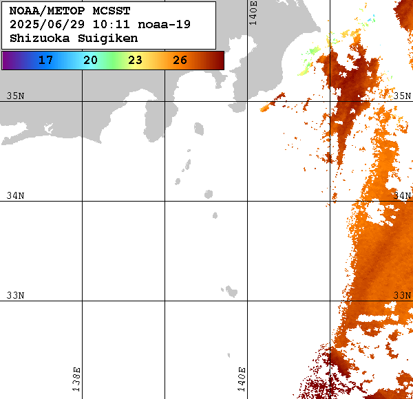The height and width of the screenshot is (399, 413).
Task: Click the '23' value on color scale
Action: (135, 61)
